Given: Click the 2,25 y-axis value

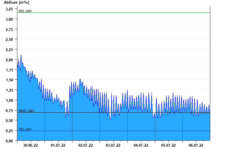Looking at the screenshot, I should click(x=9, y=50).
